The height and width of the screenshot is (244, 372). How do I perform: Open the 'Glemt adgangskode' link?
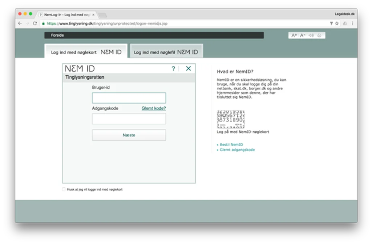(237, 150)
